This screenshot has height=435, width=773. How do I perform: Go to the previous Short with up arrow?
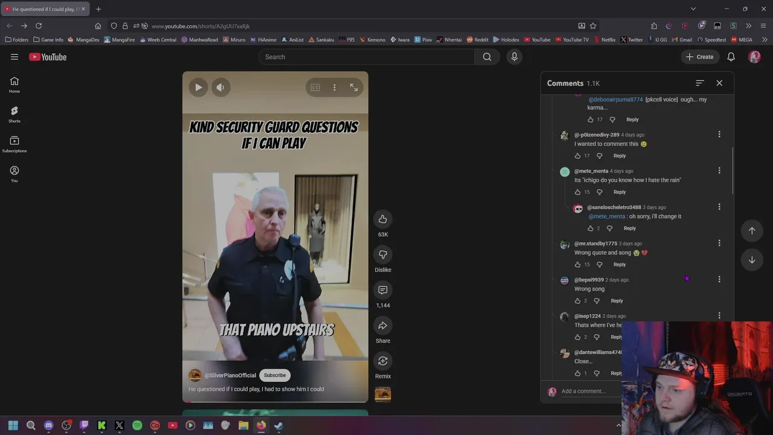752,230
